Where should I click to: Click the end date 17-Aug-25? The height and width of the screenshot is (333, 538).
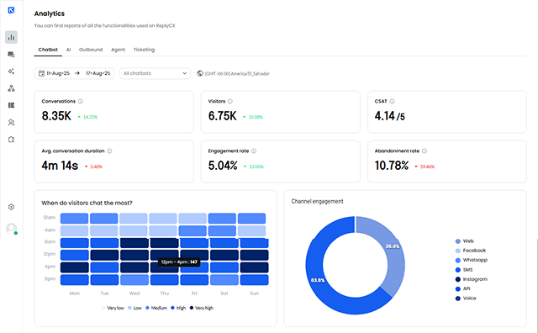pos(98,73)
